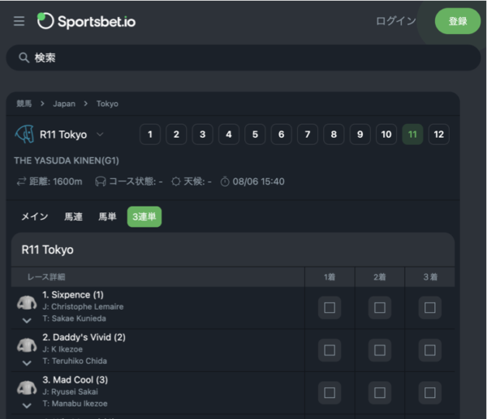Viewport: 487px width, 419px height.
Task: Click the Daddy's Vivid jockey silk icon
Action: click(x=27, y=345)
